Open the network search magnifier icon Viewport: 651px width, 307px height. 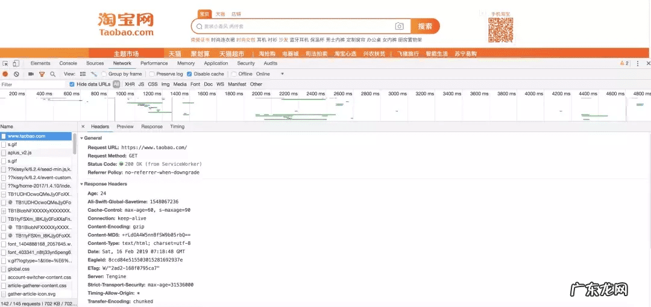52,74
